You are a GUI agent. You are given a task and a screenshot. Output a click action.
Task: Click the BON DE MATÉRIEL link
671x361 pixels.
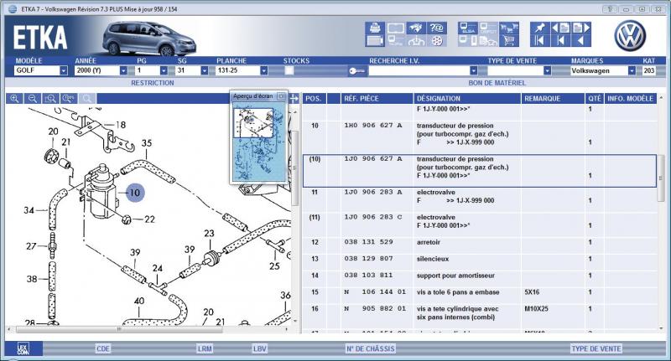click(497, 83)
